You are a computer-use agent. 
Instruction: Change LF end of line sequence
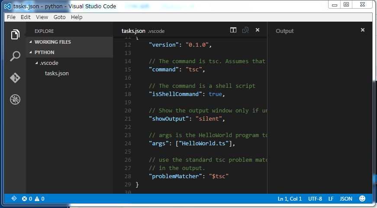331,198
